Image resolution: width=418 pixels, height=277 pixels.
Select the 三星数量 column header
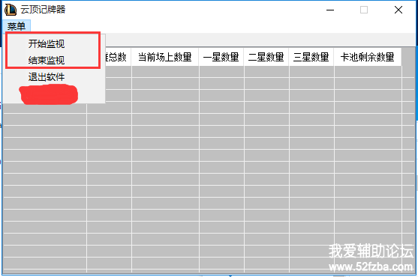(311, 57)
